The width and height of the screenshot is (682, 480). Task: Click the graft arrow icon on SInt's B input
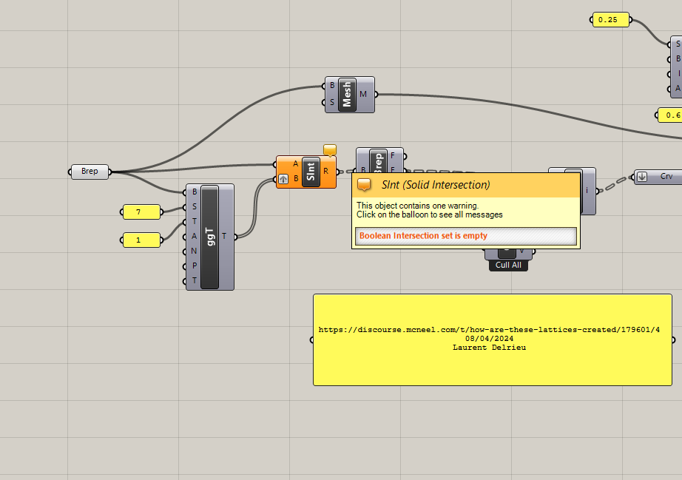283,179
